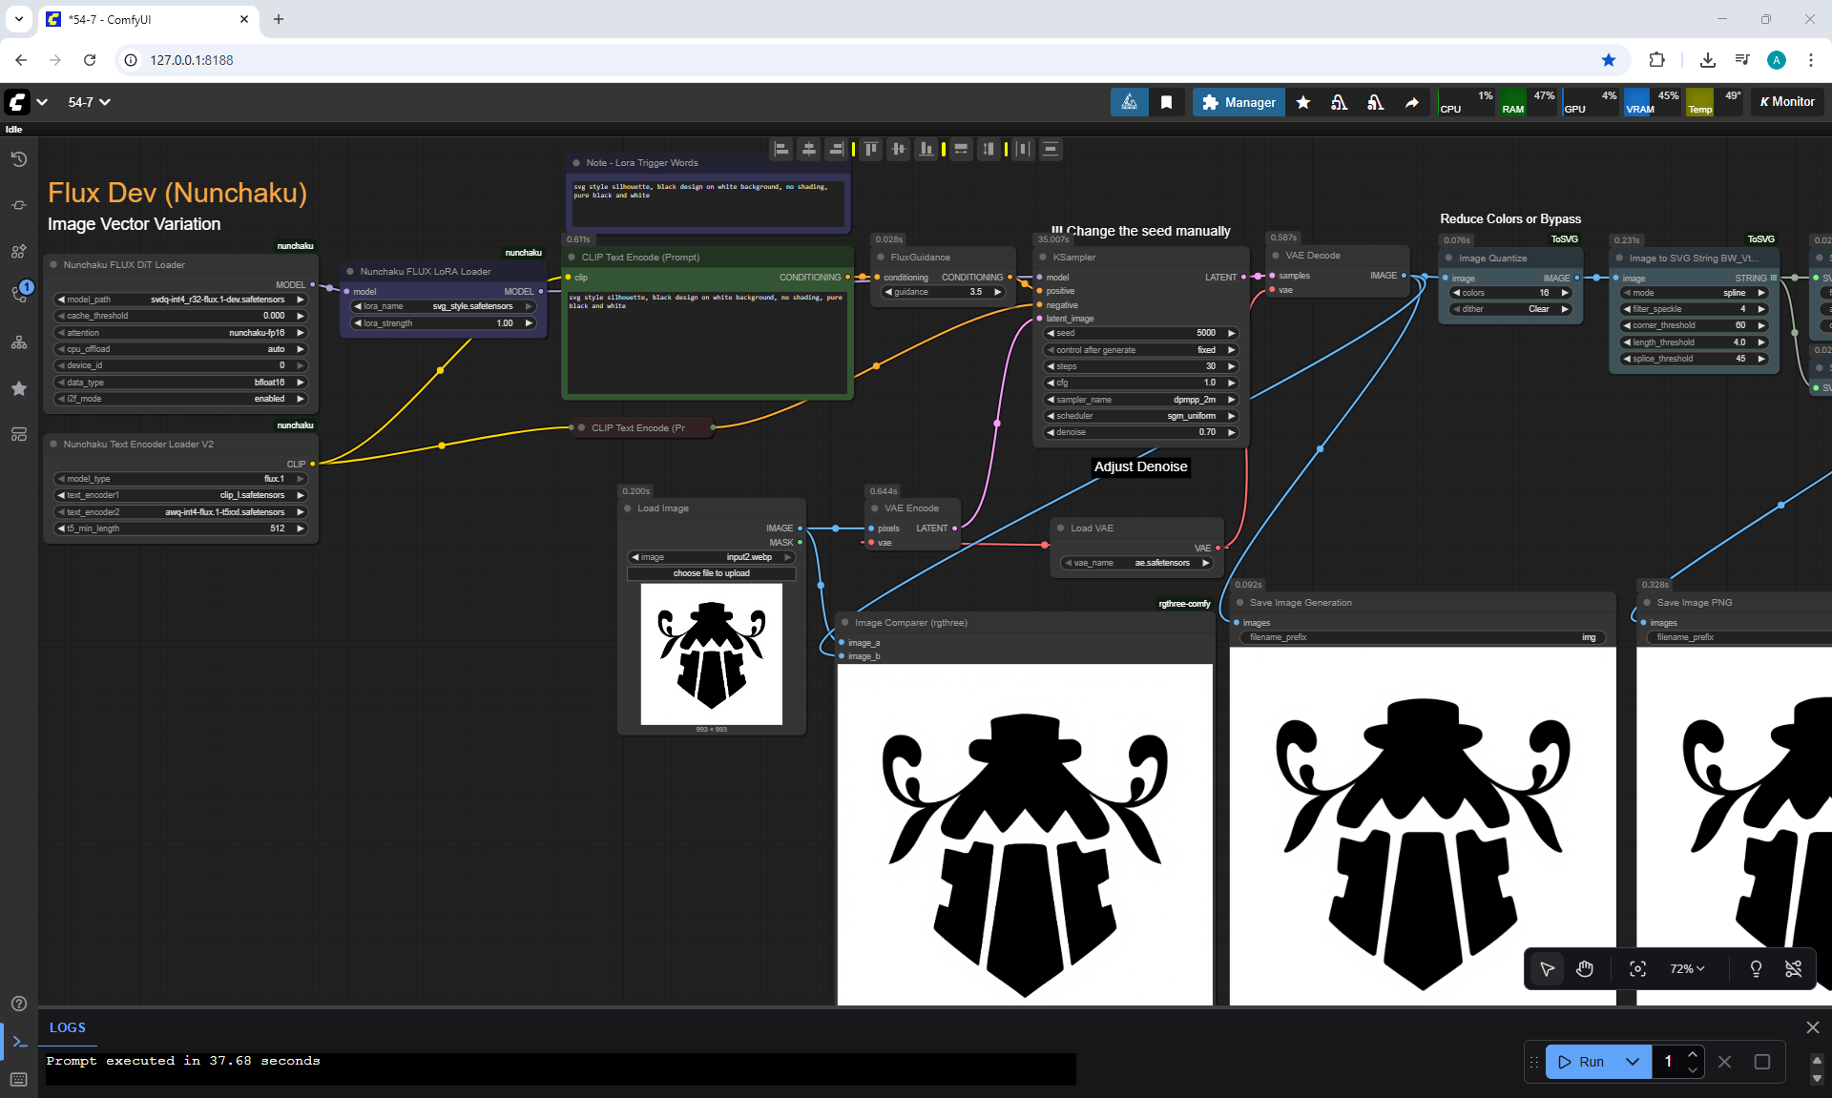The width and height of the screenshot is (1832, 1098).
Task: Expand the Run button dropdown arrow
Action: tap(1633, 1062)
